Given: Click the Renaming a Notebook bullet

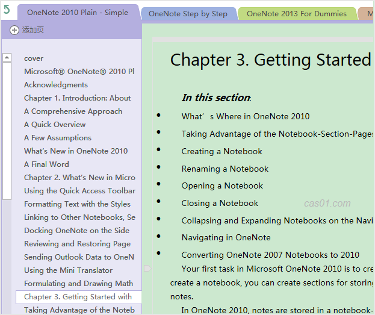Looking at the screenshot, I should 225,169.
